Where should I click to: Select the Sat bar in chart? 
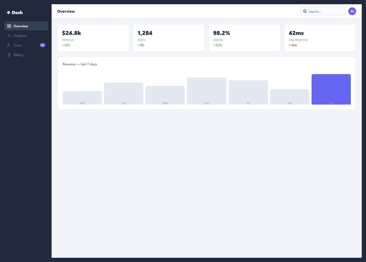point(290,97)
